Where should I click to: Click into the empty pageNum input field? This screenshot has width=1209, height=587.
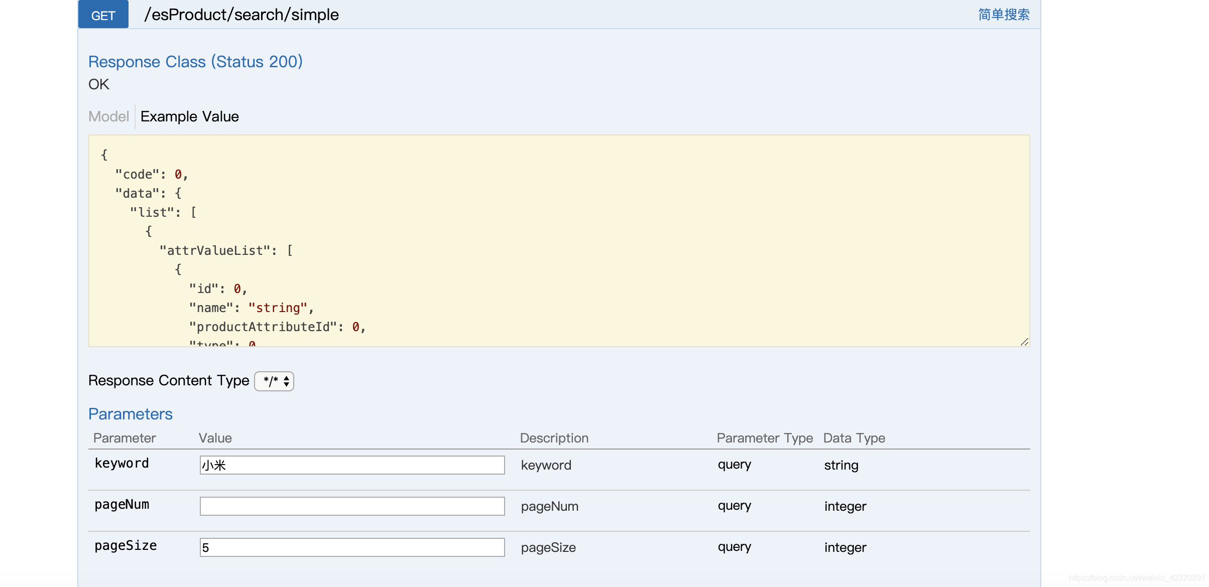tap(352, 506)
